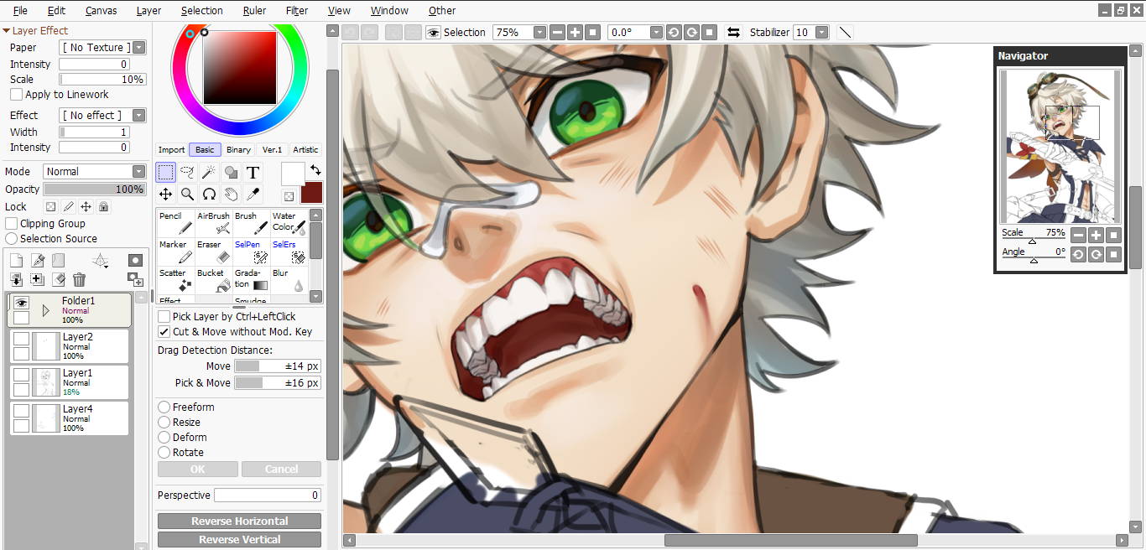Collapse the Layer Effect panel
The height and width of the screenshot is (550, 1146).
point(6,30)
